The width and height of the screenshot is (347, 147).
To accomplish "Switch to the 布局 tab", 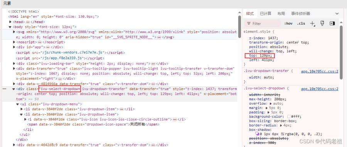I will (x=281, y=14).
